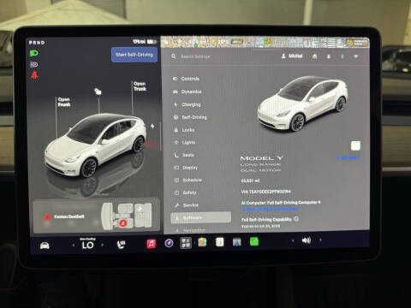The height and width of the screenshot is (308, 411).
Task: Tap the charge port lightning icon
Action: 152,126
